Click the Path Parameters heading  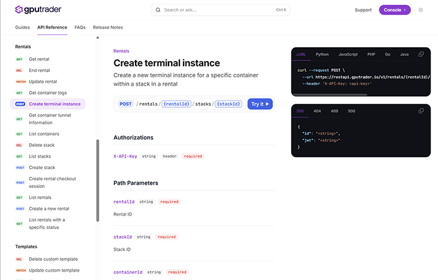click(136, 183)
